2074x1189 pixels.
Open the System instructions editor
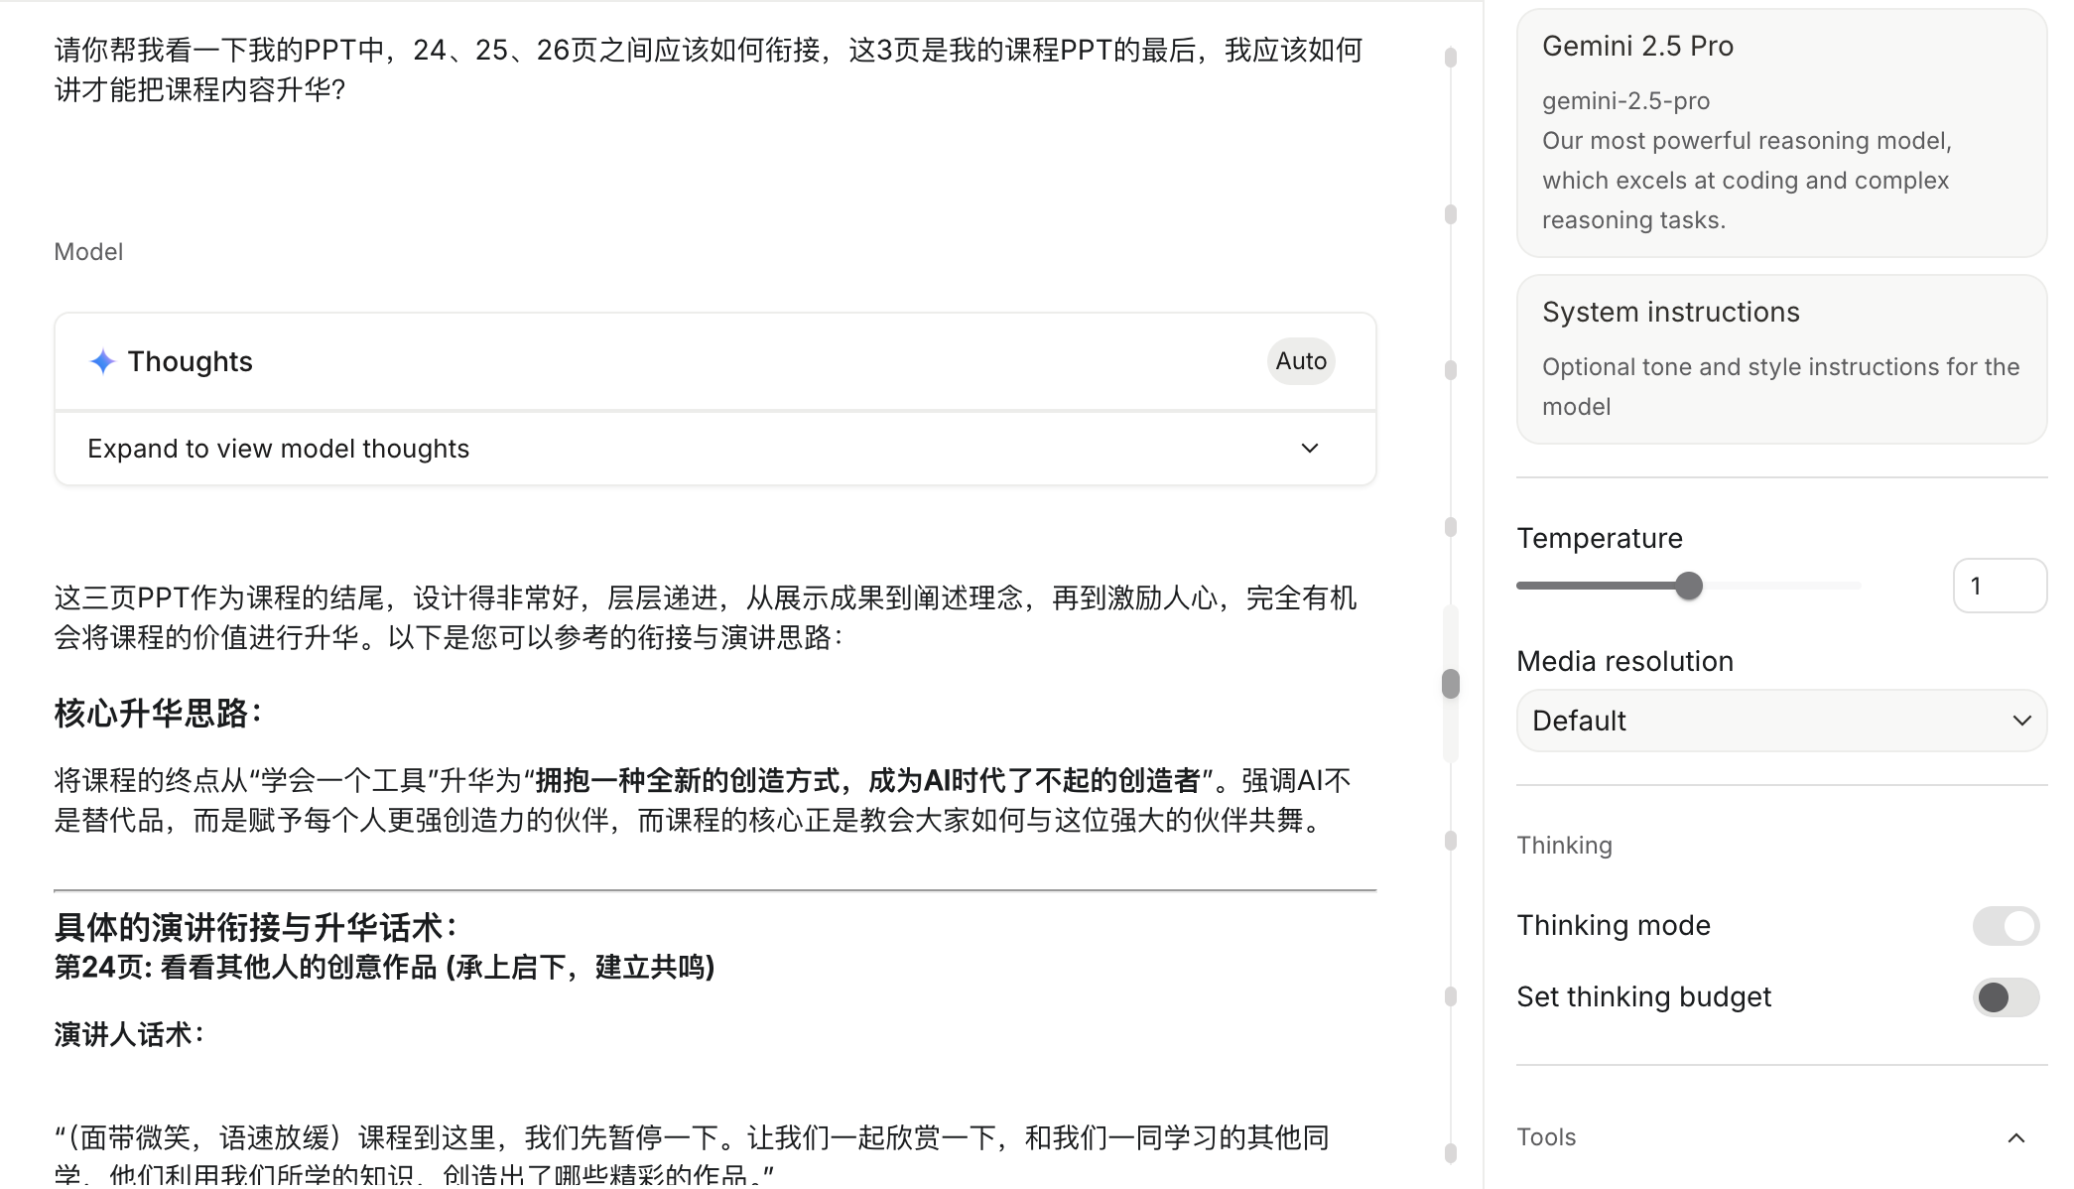[1780, 357]
